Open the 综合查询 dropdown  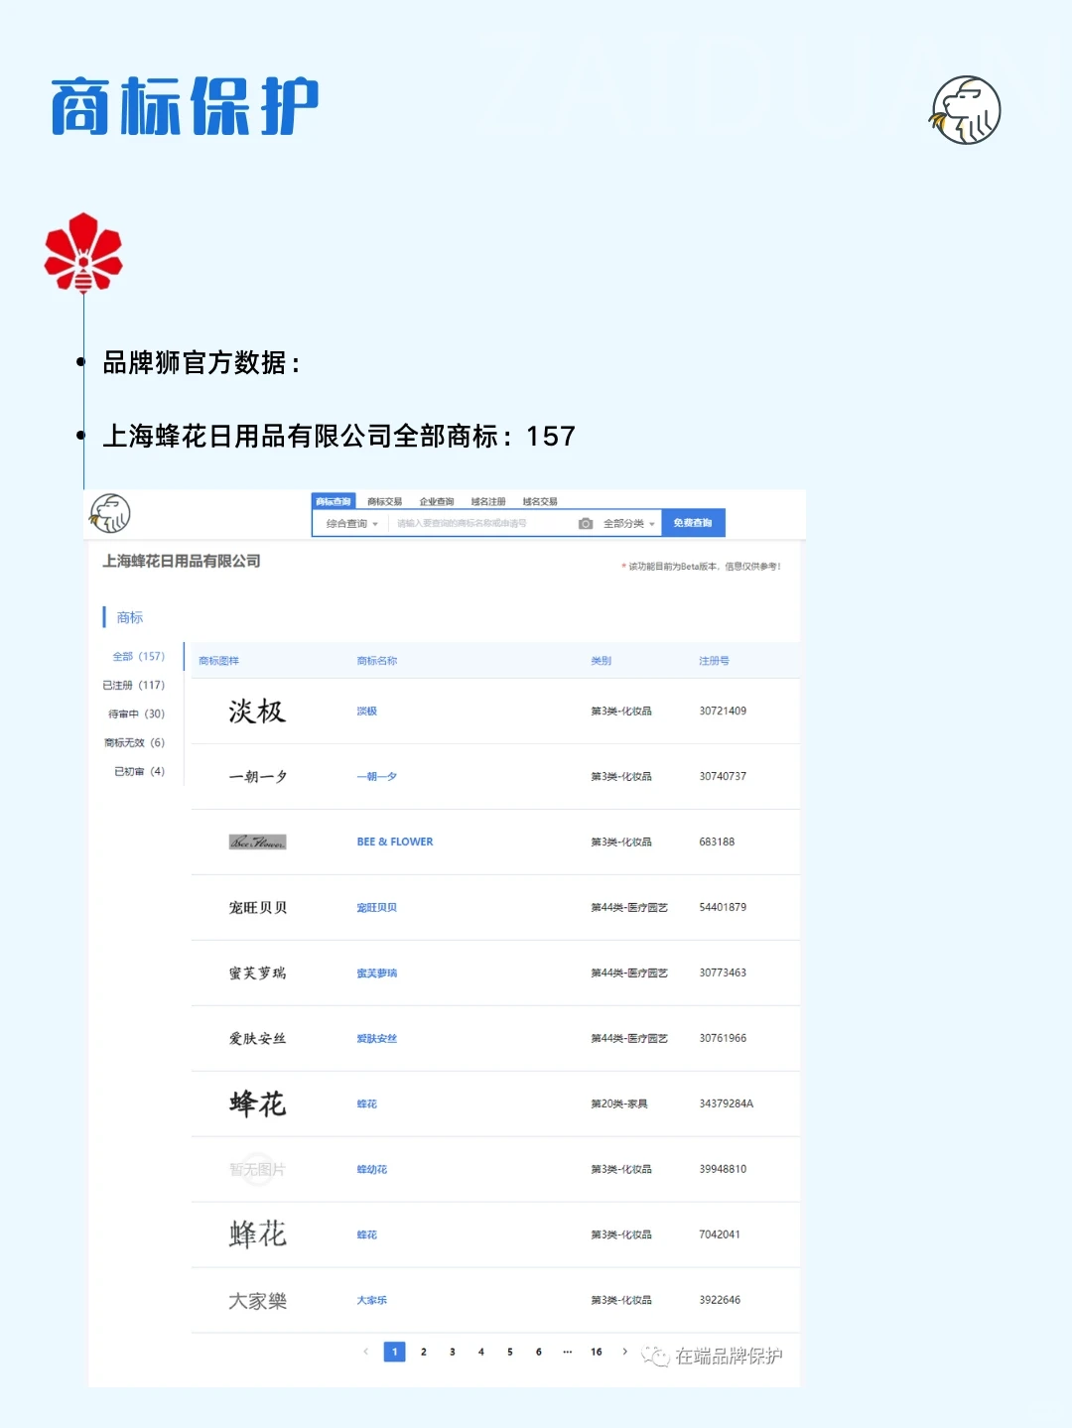(x=351, y=523)
